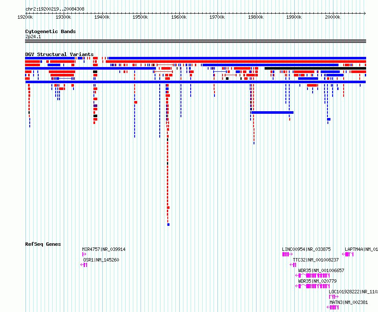Click the 19300k ruler tick label

coord(63,17)
